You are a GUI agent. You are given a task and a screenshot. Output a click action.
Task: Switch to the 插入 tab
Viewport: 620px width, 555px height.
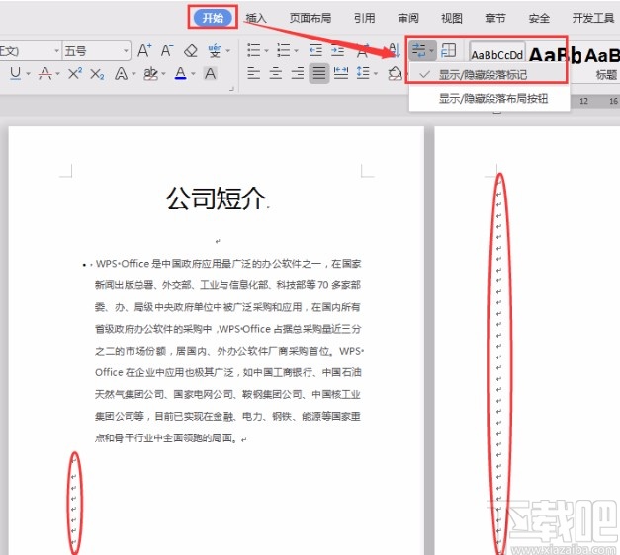256,18
